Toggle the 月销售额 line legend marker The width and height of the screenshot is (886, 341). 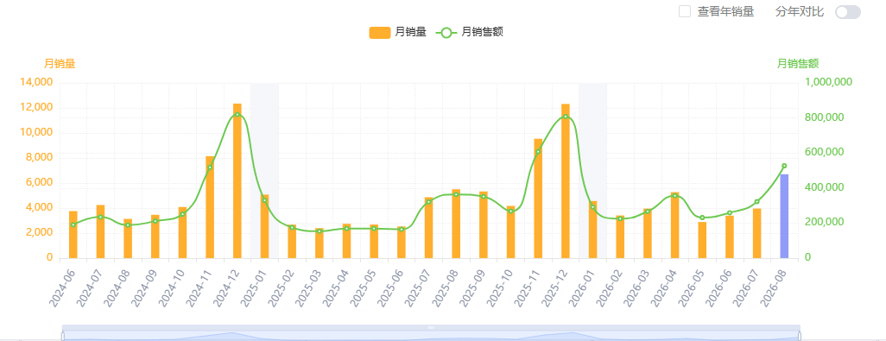click(446, 33)
